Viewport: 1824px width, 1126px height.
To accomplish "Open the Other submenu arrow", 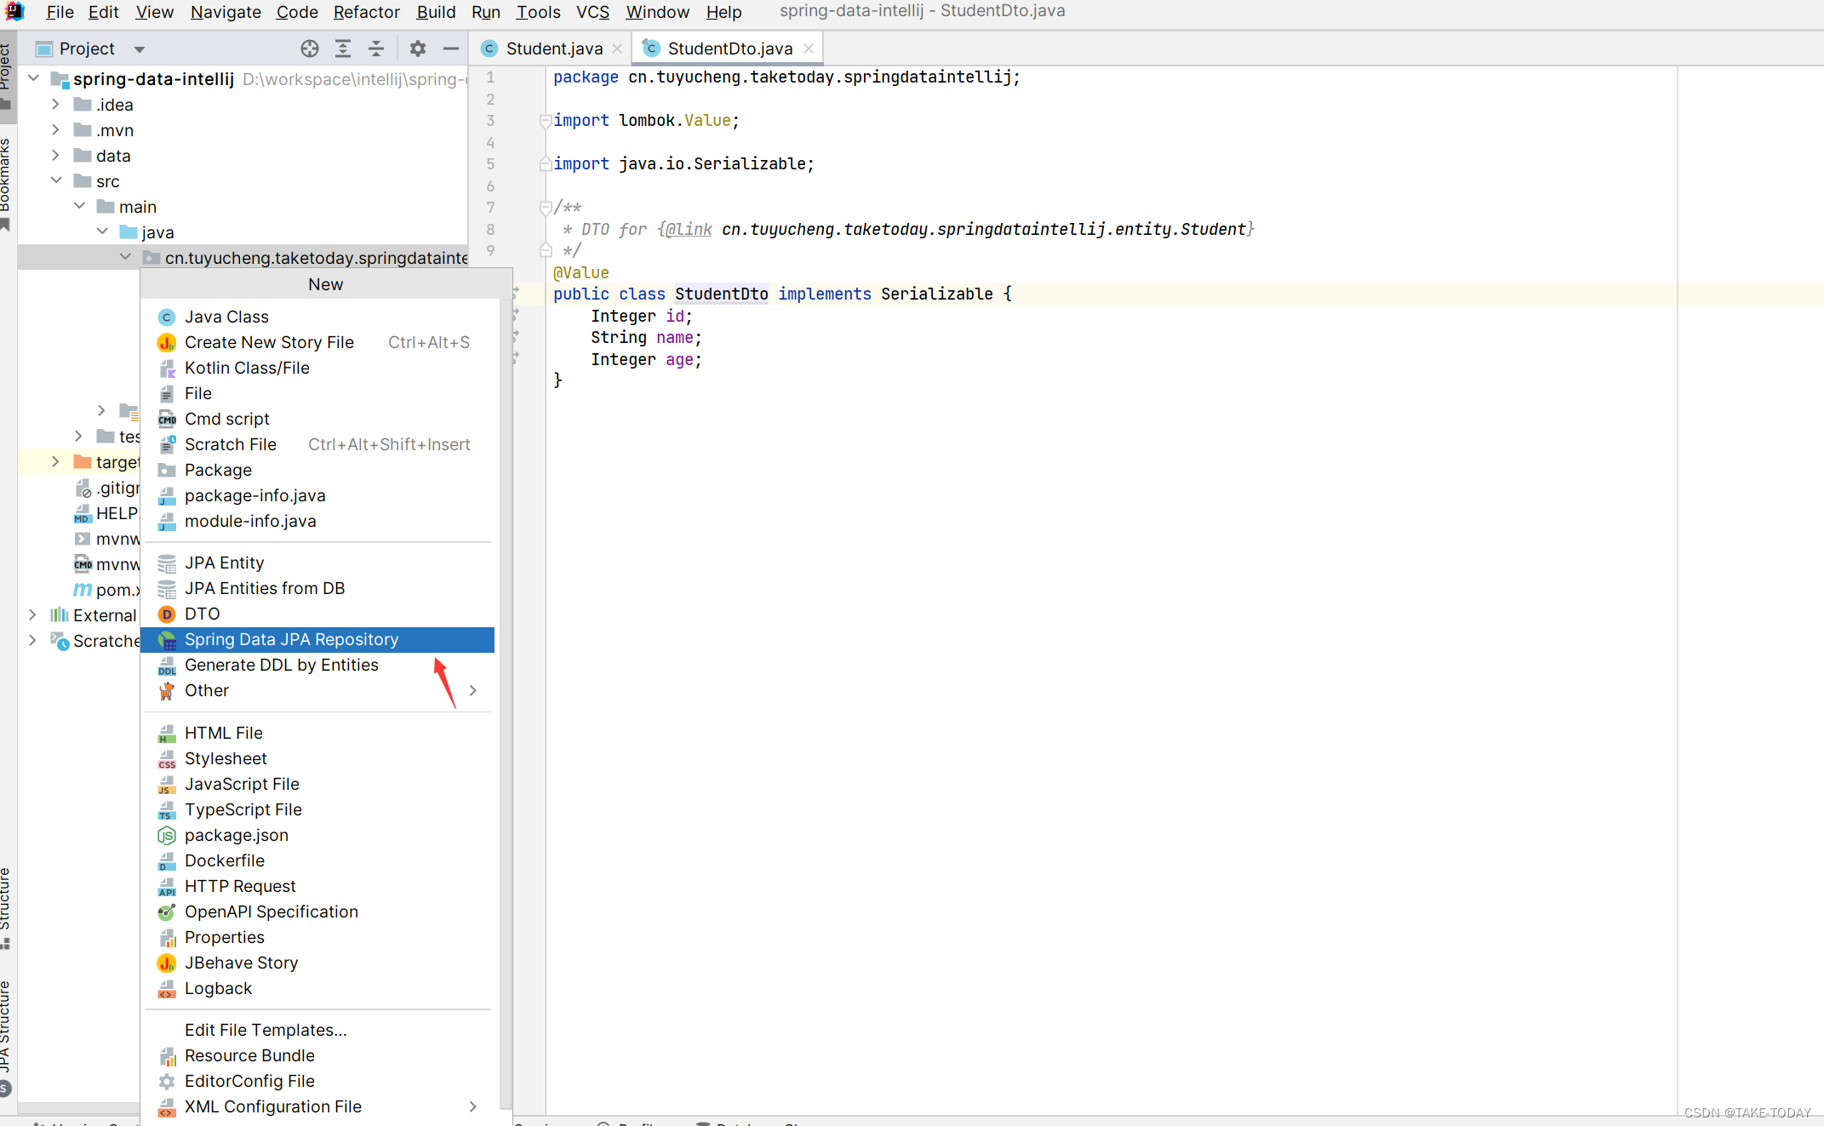I will 473,690.
